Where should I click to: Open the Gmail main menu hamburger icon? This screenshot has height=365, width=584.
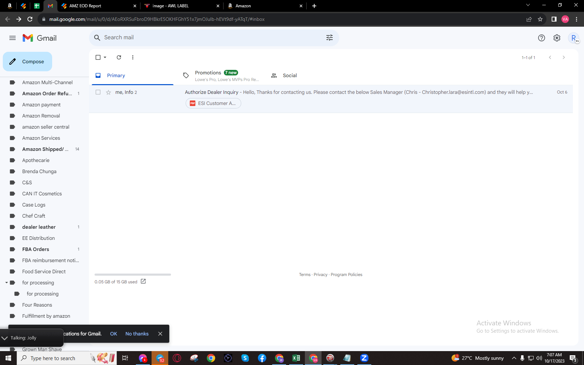[13, 38]
